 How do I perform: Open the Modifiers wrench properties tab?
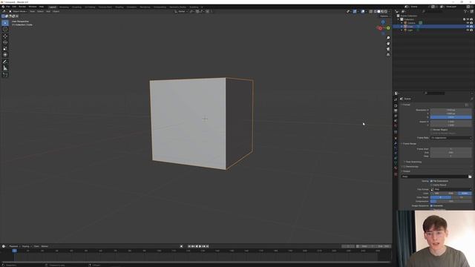click(x=396, y=143)
